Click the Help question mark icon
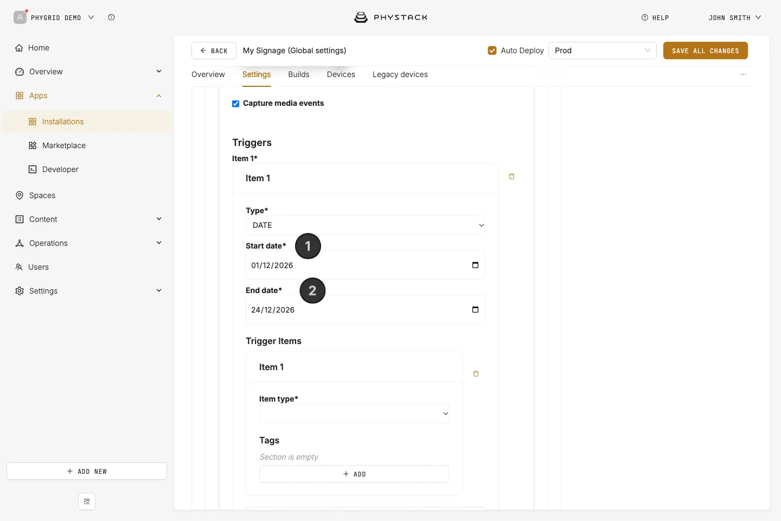Viewport: 781px width, 521px height. (645, 17)
